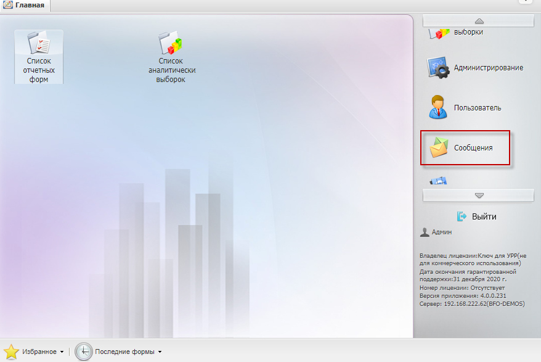This screenshot has width=541, height=362.
Task: Select the Администрирование menu label
Action: 488,68
